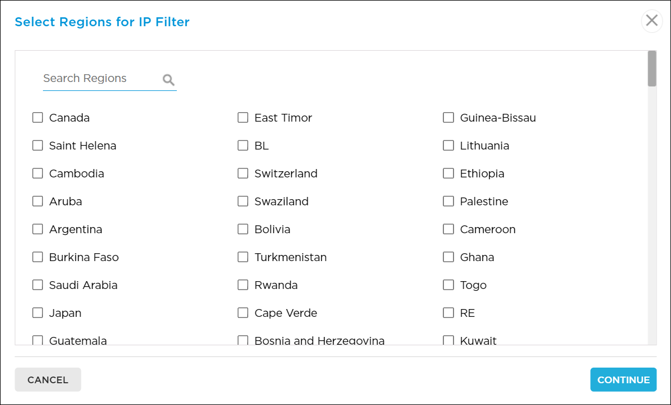Viewport: 671px width, 405px height.
Task: Click CONTINUE to confirm regions
Action: pos(623,379)
